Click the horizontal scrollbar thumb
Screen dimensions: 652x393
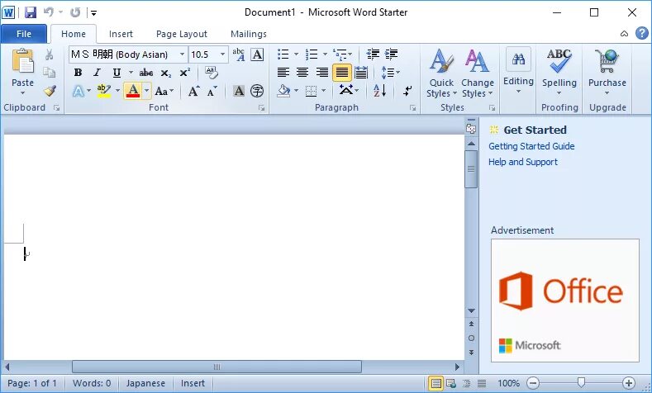[217, 367]
